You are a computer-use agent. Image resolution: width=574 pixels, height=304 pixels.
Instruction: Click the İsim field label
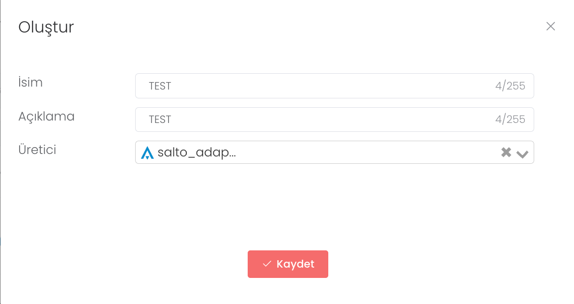pyautogui.click(x=30, y=83)
